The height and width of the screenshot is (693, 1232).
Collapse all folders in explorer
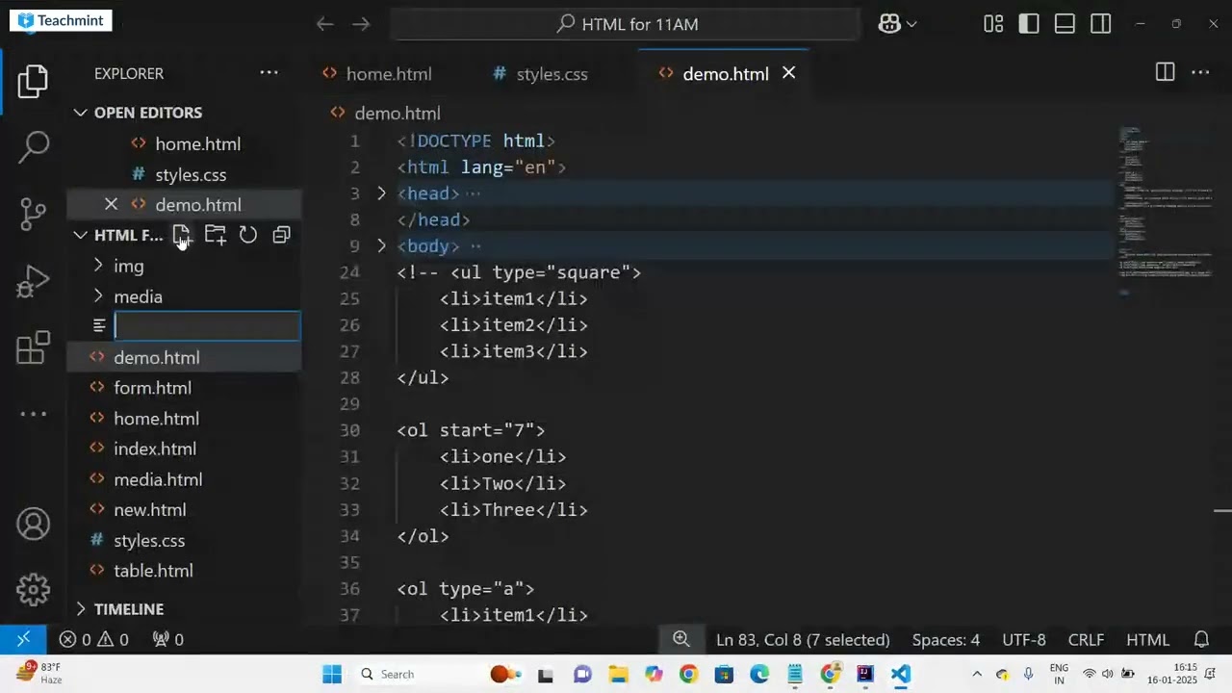click(281, 235)
